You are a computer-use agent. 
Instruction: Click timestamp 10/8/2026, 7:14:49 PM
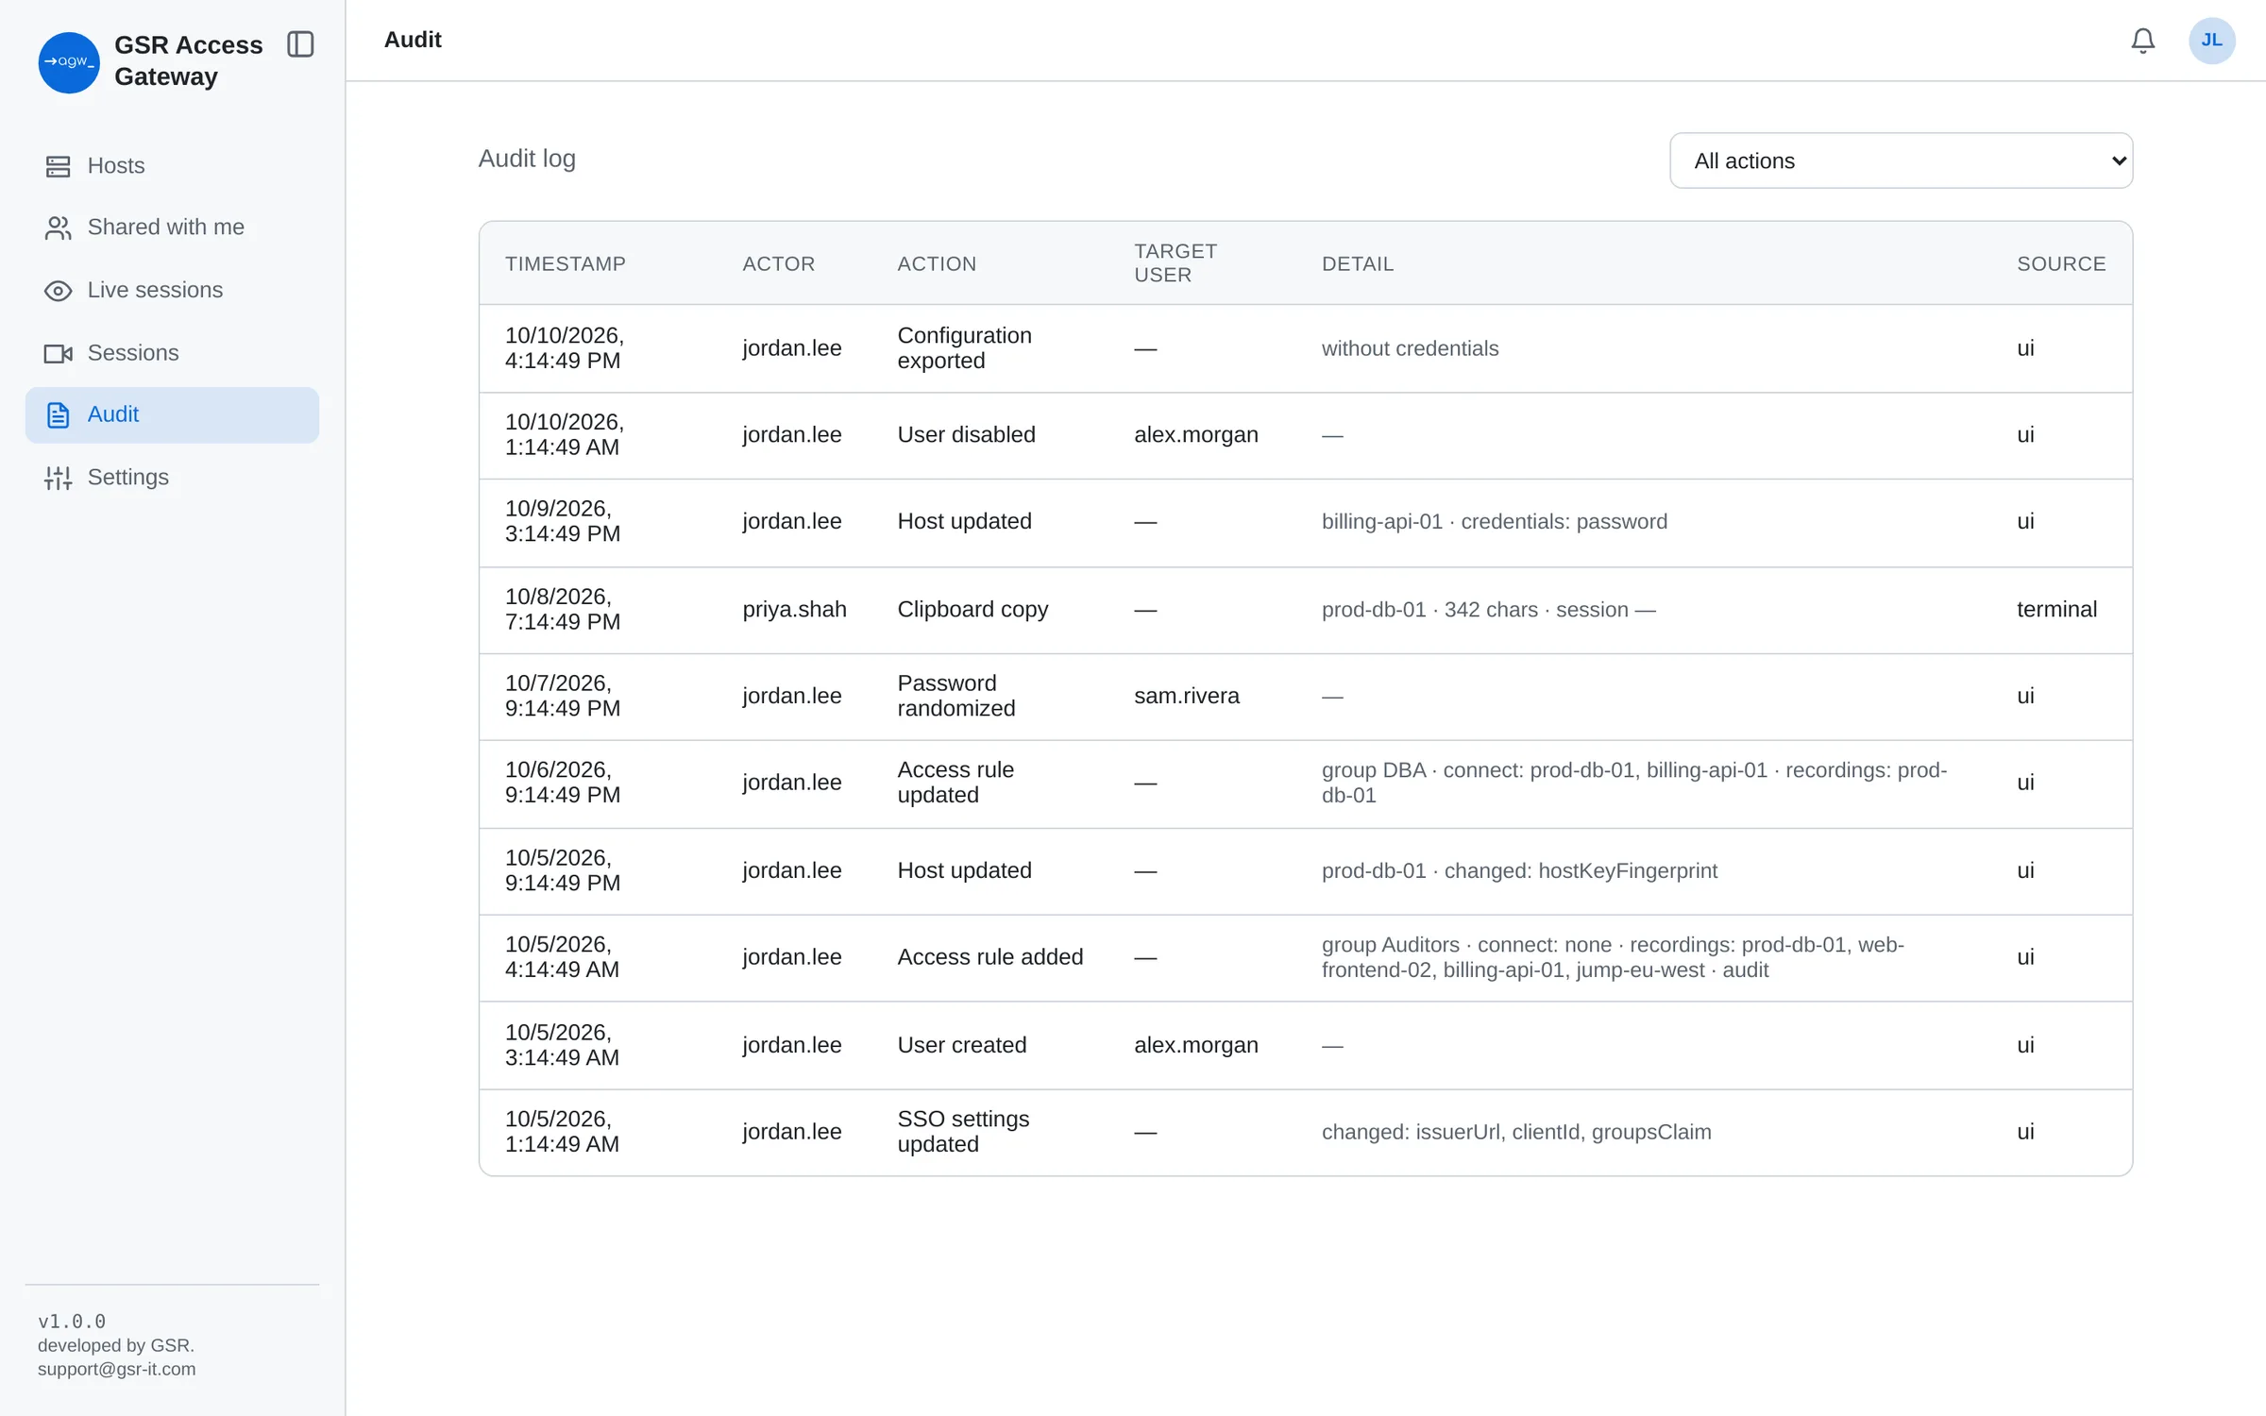coord(564,609)
